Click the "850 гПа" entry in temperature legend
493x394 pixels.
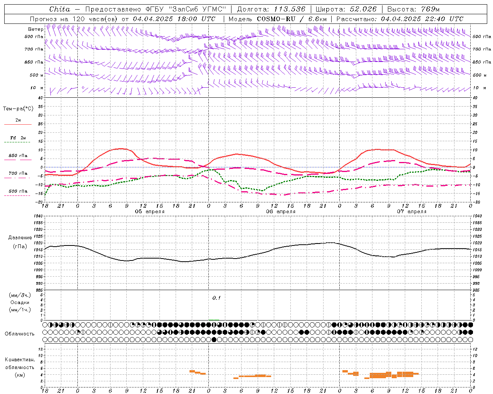pos(18,156)
